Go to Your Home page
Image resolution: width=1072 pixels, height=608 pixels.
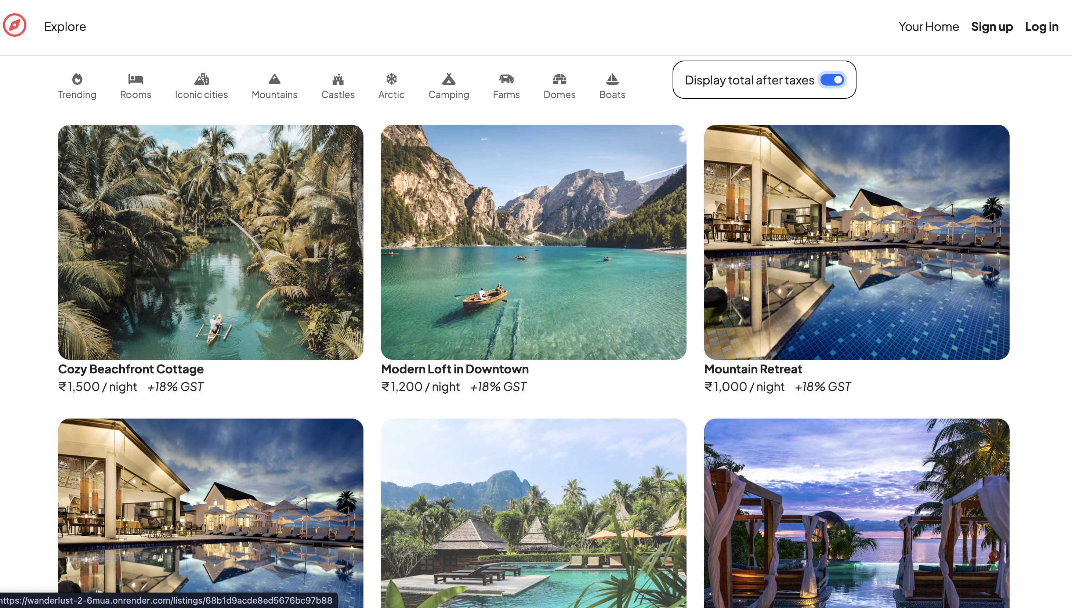click(928, 26)
